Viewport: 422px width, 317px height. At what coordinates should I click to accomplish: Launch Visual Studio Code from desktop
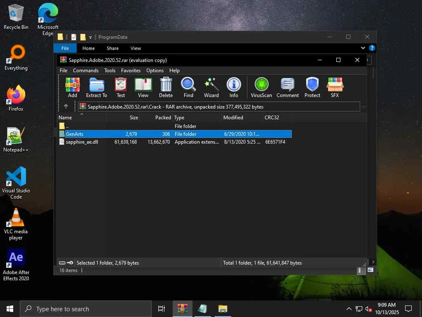[x=16, y=183]
